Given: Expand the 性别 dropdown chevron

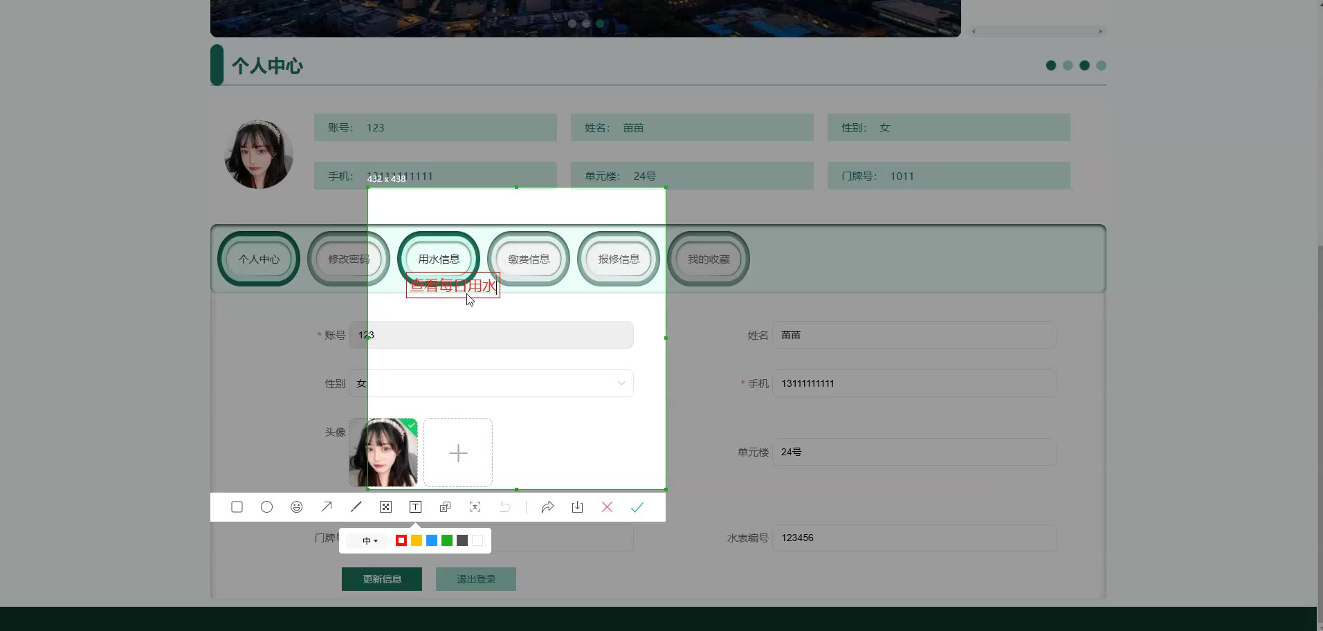Looking at the screenshot, I should (621, 383).
